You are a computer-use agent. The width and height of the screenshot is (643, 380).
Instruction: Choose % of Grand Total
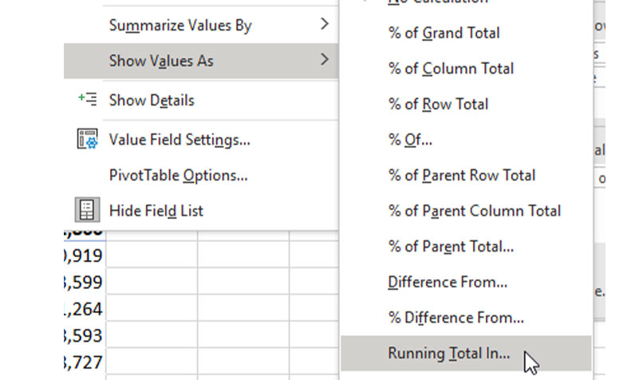[467, 33]
